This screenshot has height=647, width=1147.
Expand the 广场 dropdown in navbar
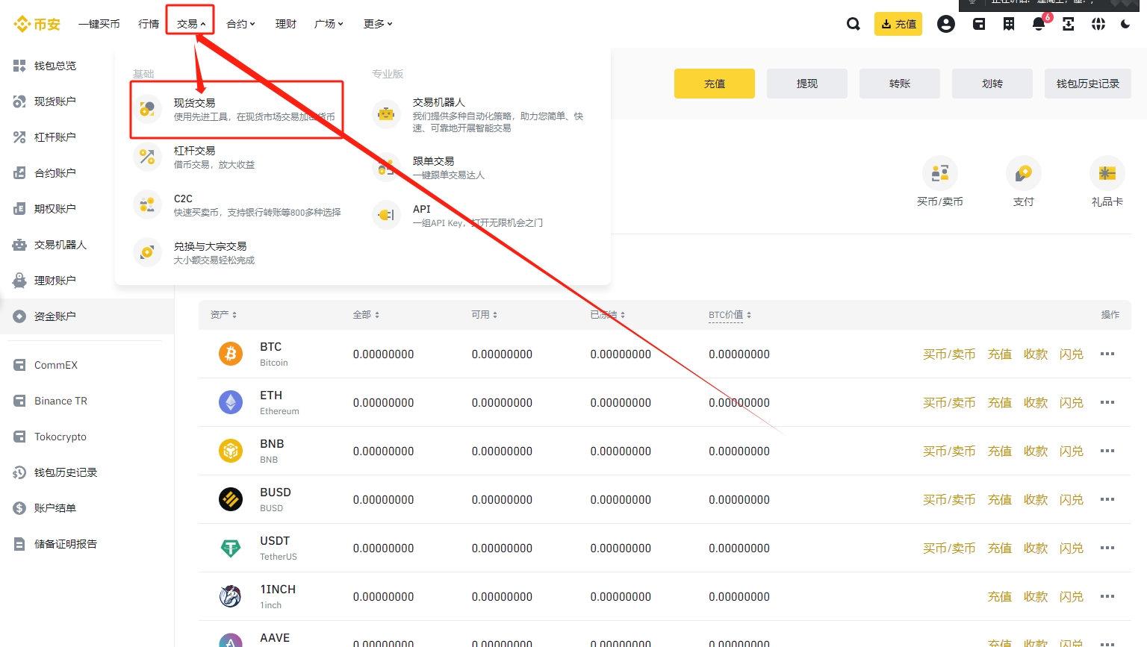(329, 24)
